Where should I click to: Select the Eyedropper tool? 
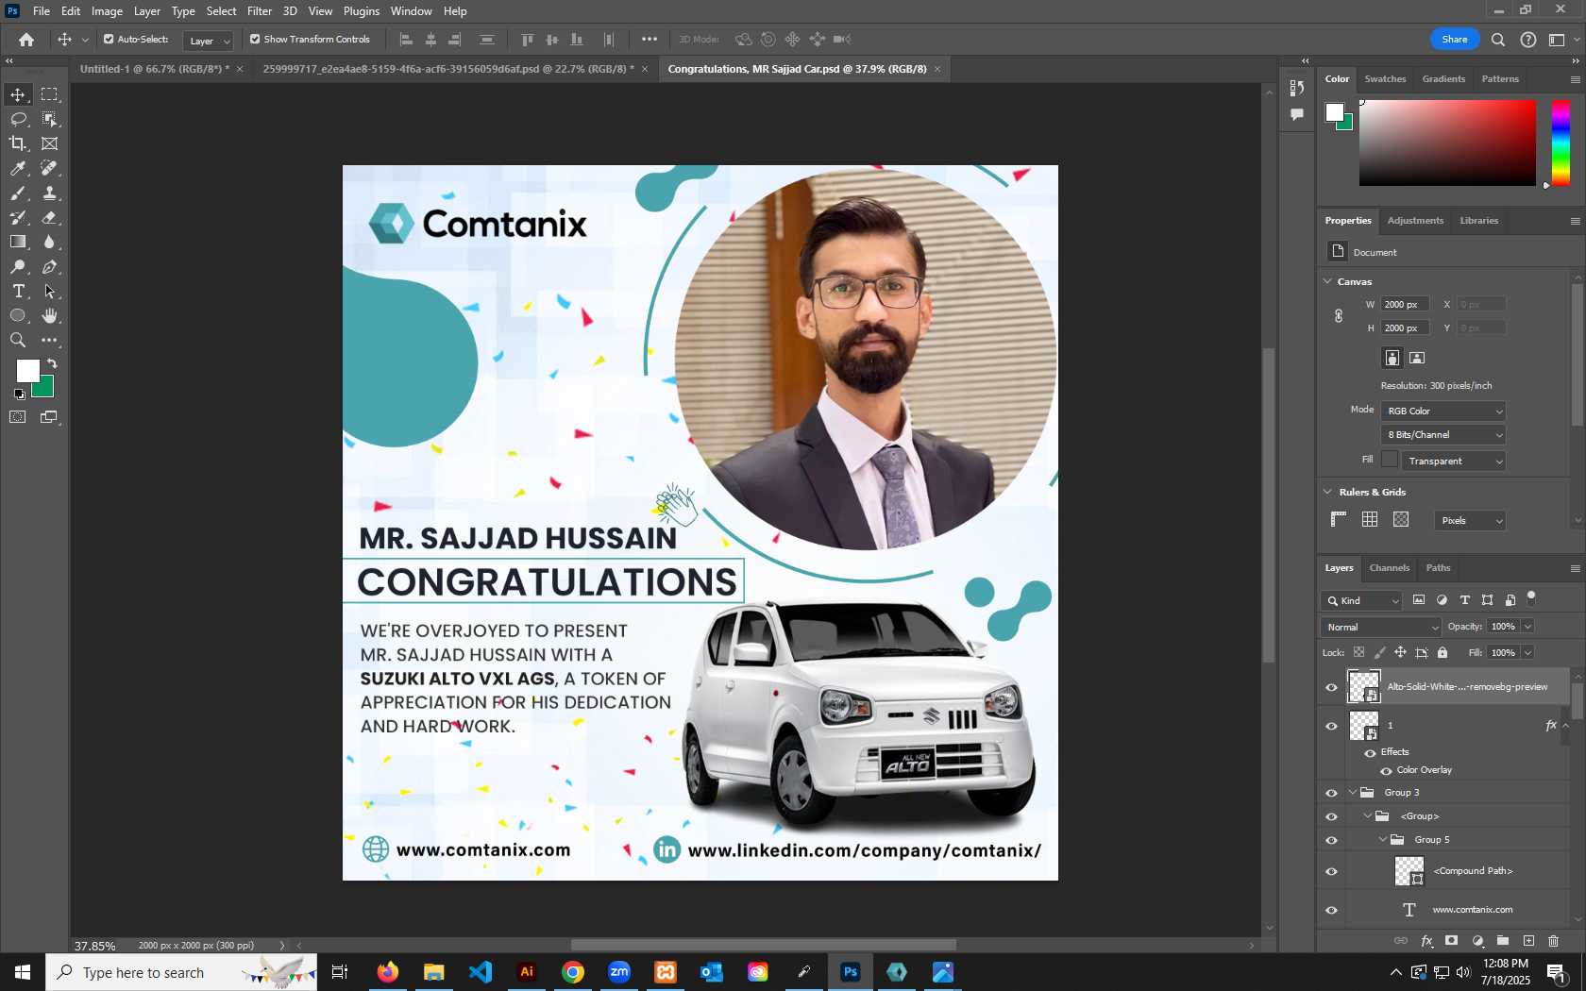[x=18, y=168]
